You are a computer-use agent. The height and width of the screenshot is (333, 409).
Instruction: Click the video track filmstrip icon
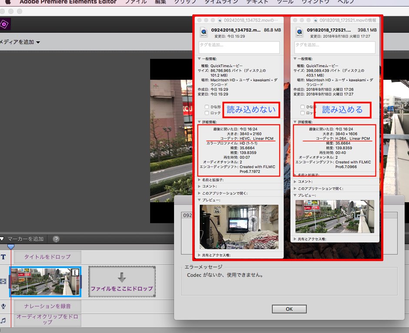coord(3,281)
